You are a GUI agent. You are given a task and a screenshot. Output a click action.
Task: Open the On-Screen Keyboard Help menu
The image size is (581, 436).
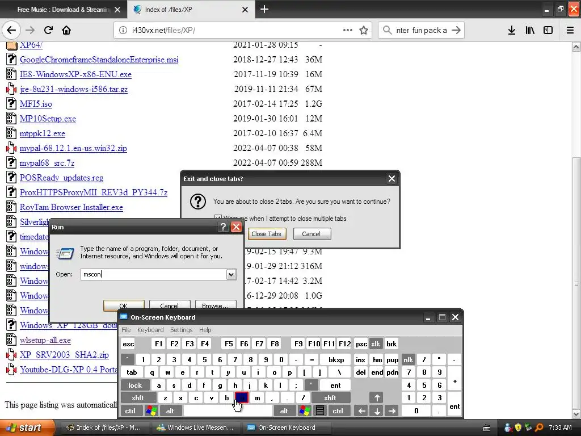click(x=205, y=330)
